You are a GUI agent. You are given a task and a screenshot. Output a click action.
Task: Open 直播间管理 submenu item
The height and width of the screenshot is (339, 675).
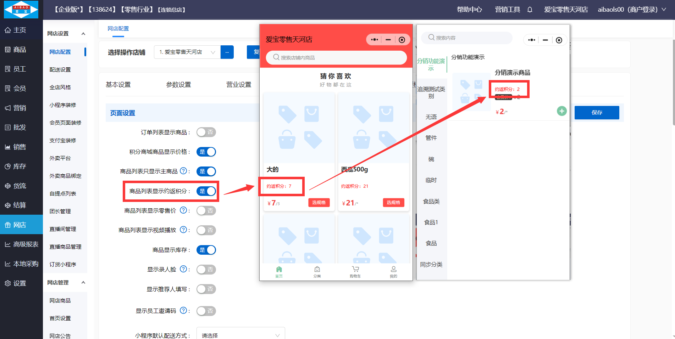pos(63,229)
